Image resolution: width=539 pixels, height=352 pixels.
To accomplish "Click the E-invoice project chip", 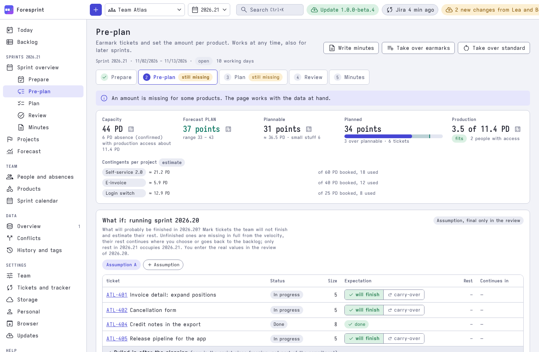I will [124, 183].
